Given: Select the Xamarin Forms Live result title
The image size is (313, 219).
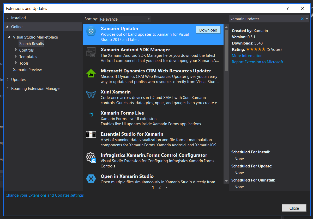Looking at the screenshot, I should point(122,113).
